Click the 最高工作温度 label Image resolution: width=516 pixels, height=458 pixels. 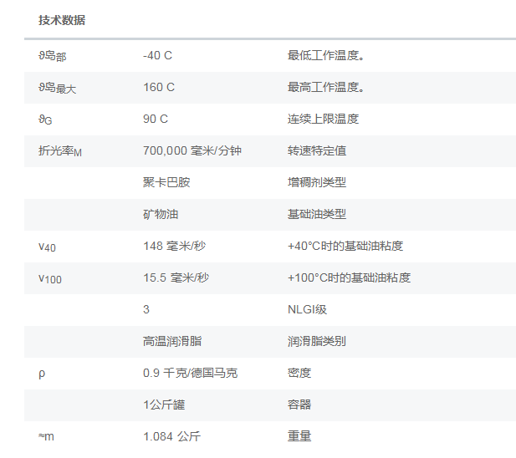[325, 88]
